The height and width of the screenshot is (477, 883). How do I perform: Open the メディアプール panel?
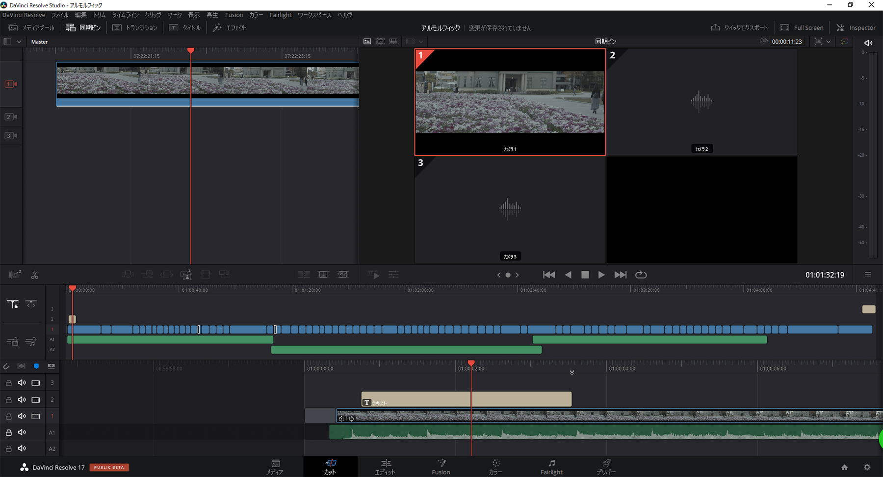point(31,28)
